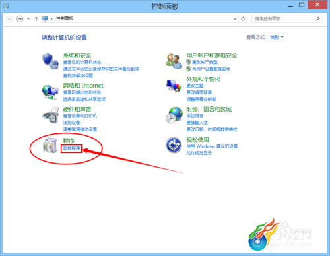Screen dimensions: 330x256
Task: Click 调整常用移动设置 link
Action: [x=80, y=129]
